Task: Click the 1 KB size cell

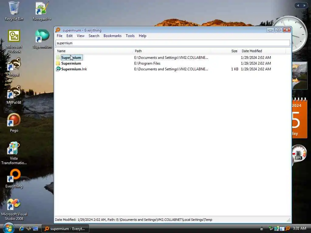Action: 235,69
